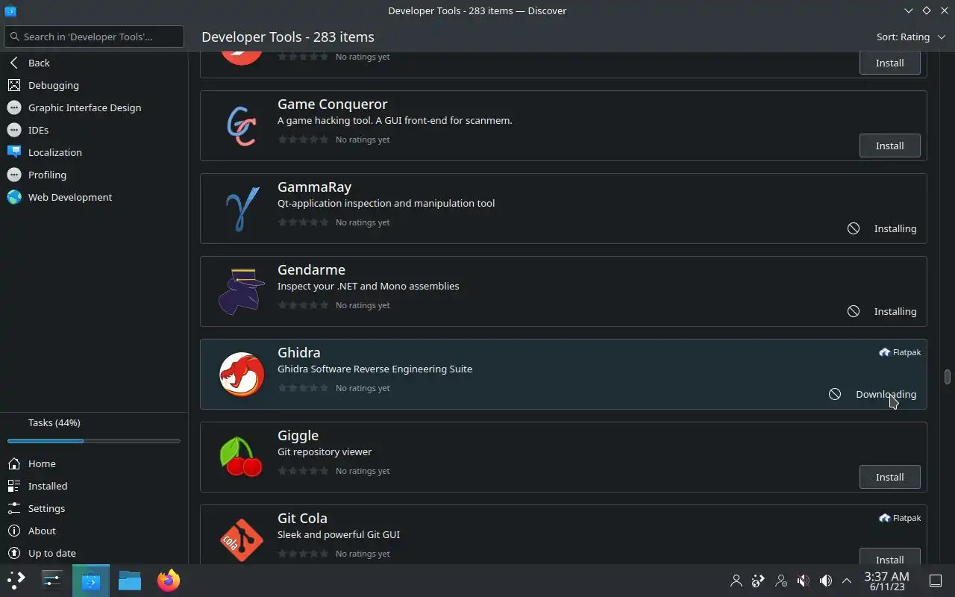Click the GammaRay app icon
The height and width of the screenshot is (597, 955).
tap(241, 209)
